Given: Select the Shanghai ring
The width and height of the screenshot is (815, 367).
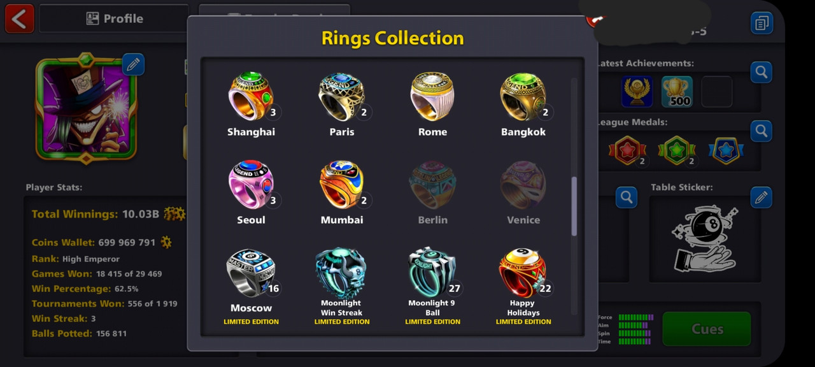Looking at the screenshot, I should point(251,97).
